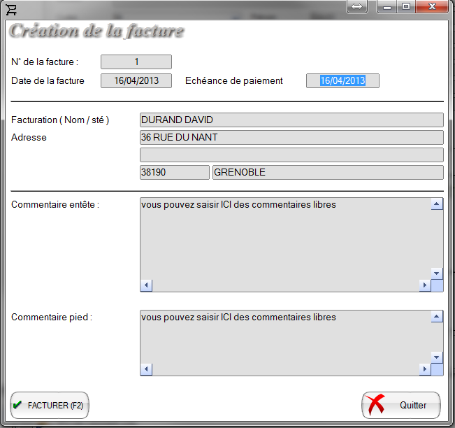Screen dimensions: 455x428
Task: Click the shopping cart icon in title bar
Action: point(12,9)
